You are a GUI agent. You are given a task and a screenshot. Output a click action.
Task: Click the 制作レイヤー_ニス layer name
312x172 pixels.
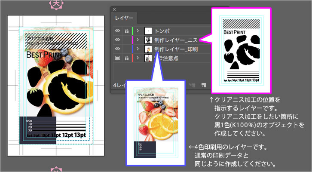tap(176, 40)
